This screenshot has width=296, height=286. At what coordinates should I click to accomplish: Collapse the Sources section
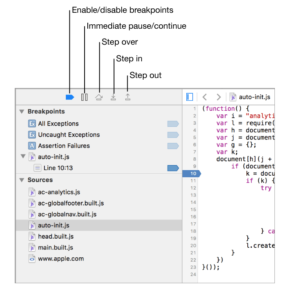(22, 180)
